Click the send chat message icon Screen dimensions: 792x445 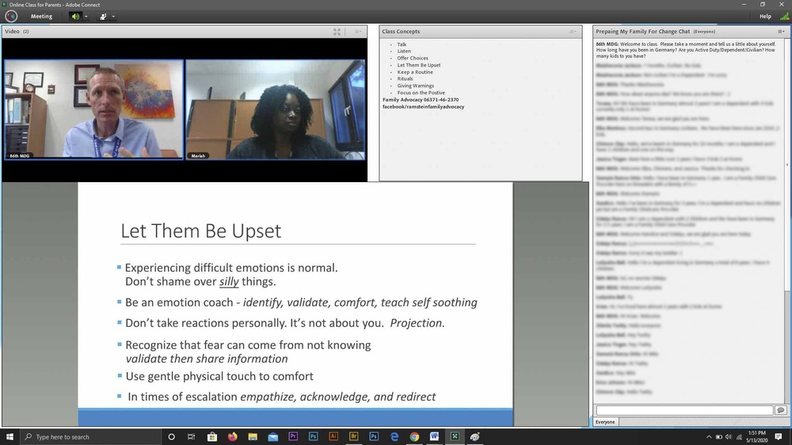pyautogui.click(x=781, y=410)
